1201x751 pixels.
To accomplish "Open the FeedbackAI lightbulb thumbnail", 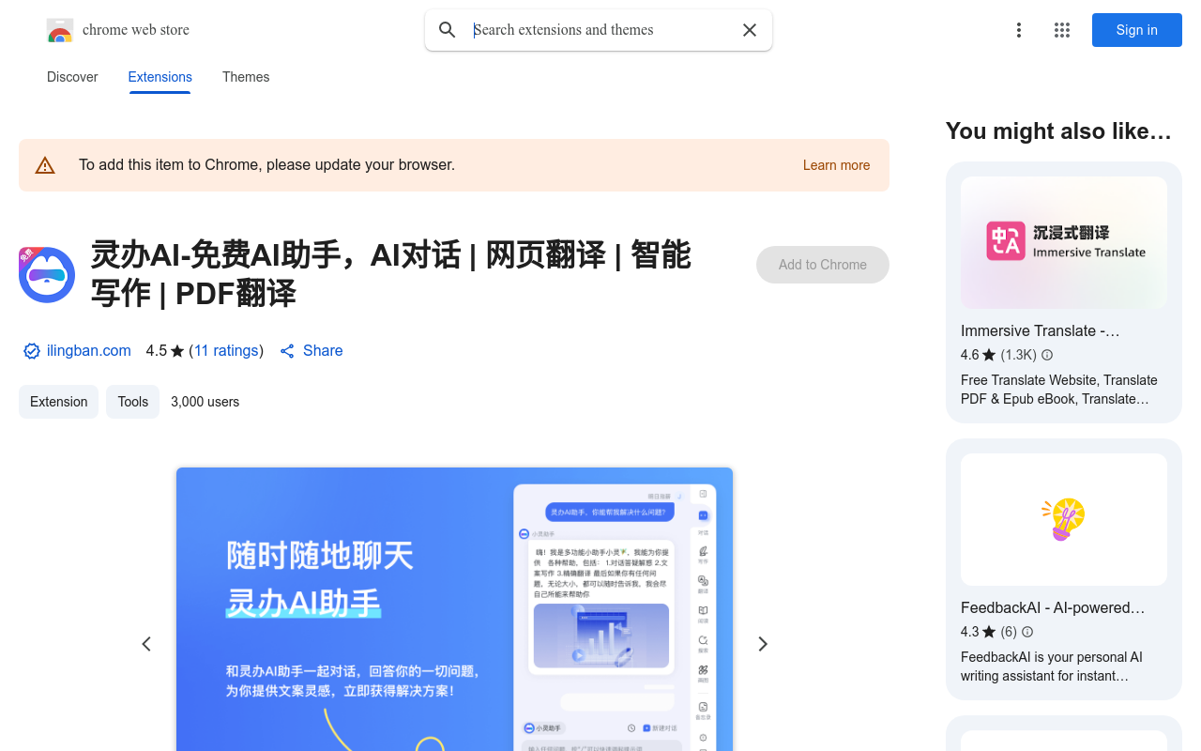I will coord(1064,520).
